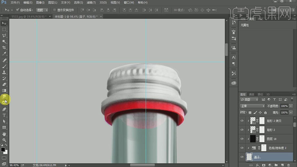
Task: Select the Pen tool
Action: tap(4, 109)
